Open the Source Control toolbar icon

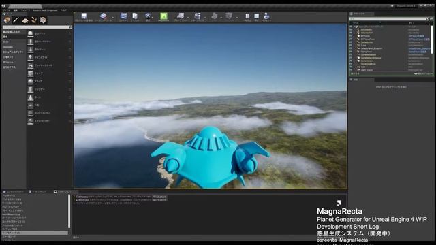[x=103, y=16]
